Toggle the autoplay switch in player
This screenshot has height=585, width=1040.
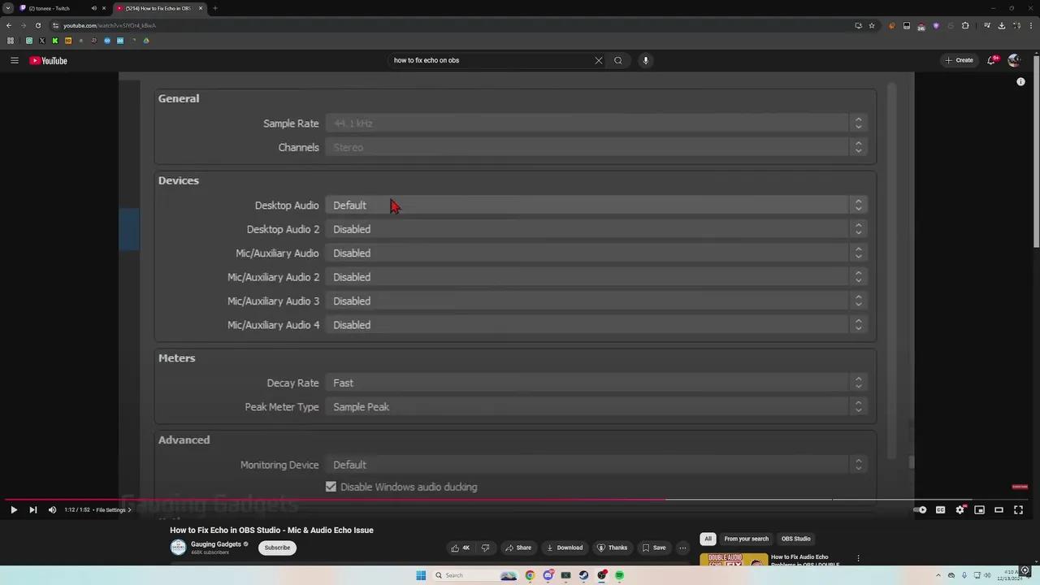[x=920, y=510]
